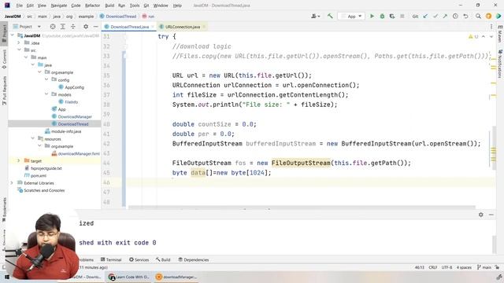Viewport: 504px width, 283px height.
Task: Select DownloadManager class in project tree
Action: point(75,116)
